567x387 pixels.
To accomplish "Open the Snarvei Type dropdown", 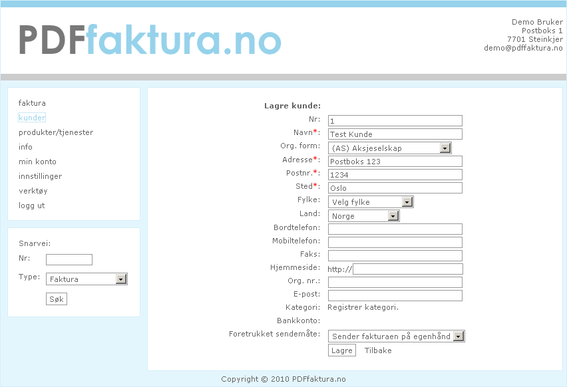I will tap(87, 279).
